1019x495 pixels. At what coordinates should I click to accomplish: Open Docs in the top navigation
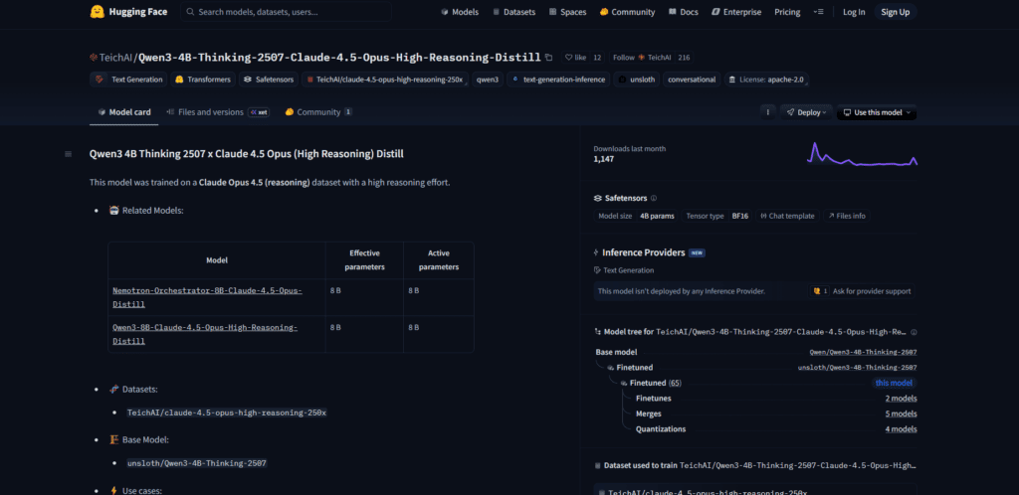point(683,12)
